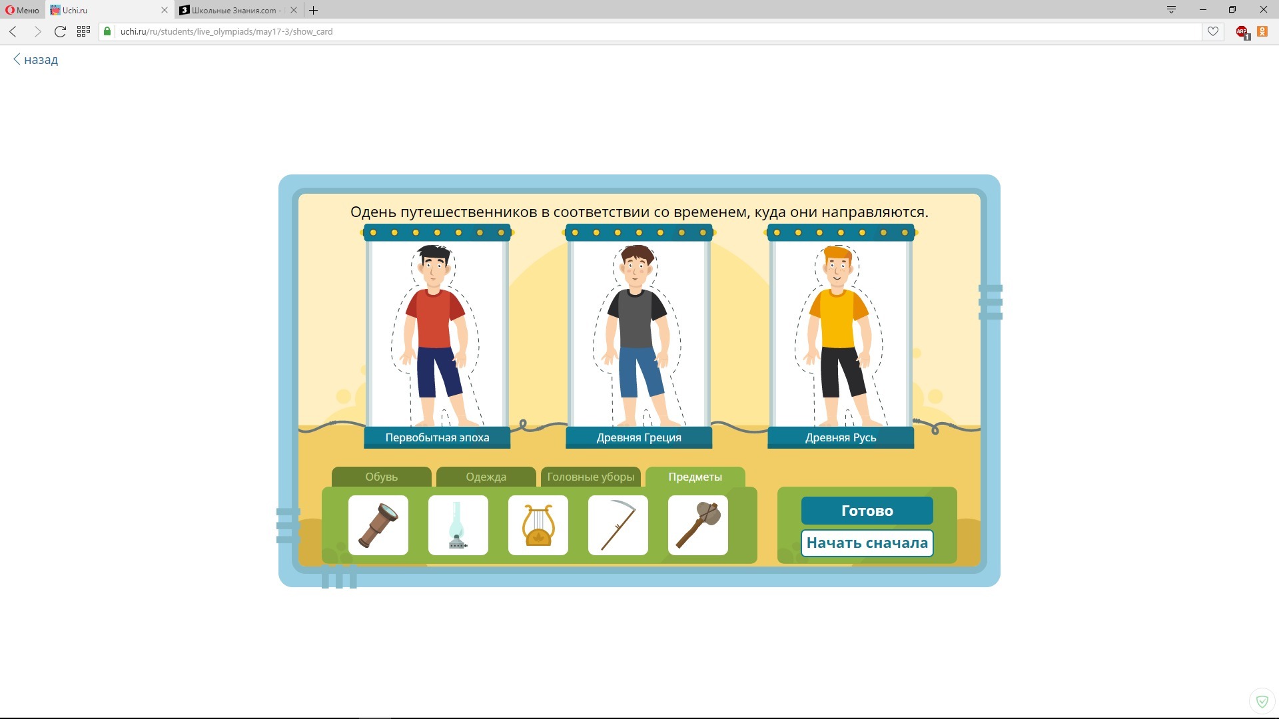Reload the page with the refresh icon
The width and height of the screenshot is (1279, 719).
click(60, 31)
